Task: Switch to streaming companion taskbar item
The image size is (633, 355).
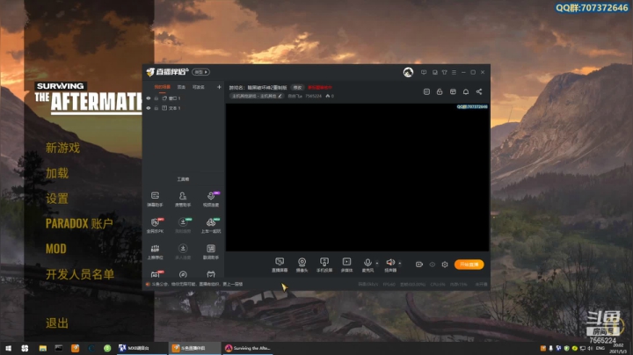Action: click(193, 348)
